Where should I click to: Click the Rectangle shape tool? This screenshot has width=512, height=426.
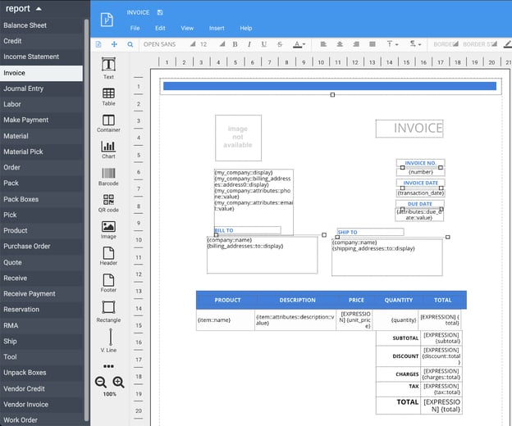click(108, 310)
